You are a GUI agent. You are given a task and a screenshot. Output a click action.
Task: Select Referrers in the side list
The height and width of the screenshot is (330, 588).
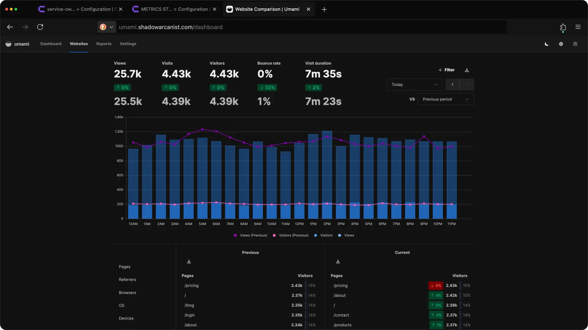(x=127, y=280)
